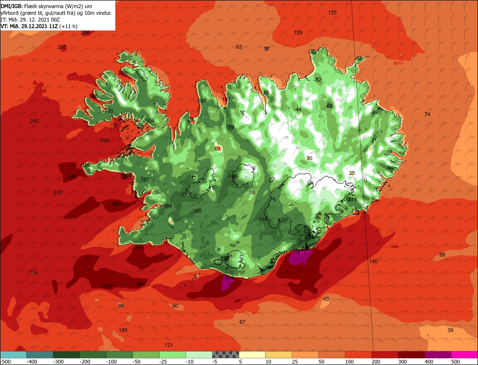Select the 125 value at the top
Image resolution: width=478 pixels, height=365 pixels.
tap(332, 12)
